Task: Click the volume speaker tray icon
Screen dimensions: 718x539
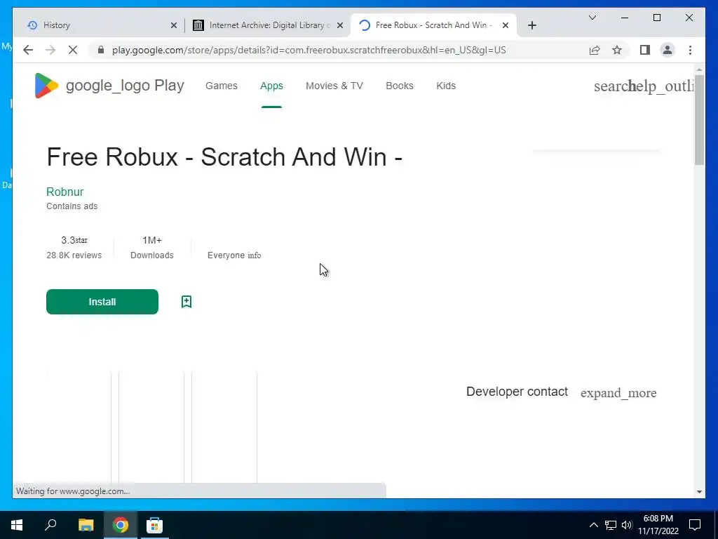Action: 627,525
